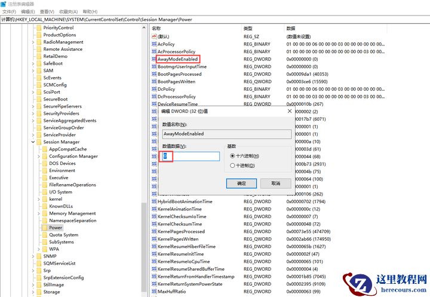Click the KernelAnimationTime value icon
Image resolution: width=430 pixels, height=297 pixels.
click(154, 209)
